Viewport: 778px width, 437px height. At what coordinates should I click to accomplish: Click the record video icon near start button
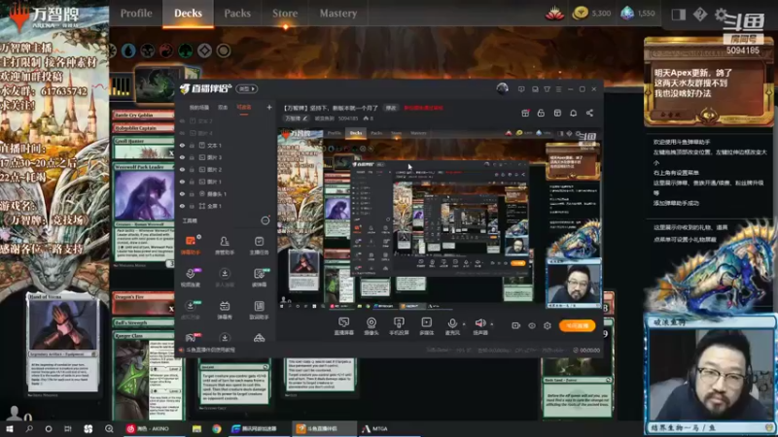click(516, 325)
